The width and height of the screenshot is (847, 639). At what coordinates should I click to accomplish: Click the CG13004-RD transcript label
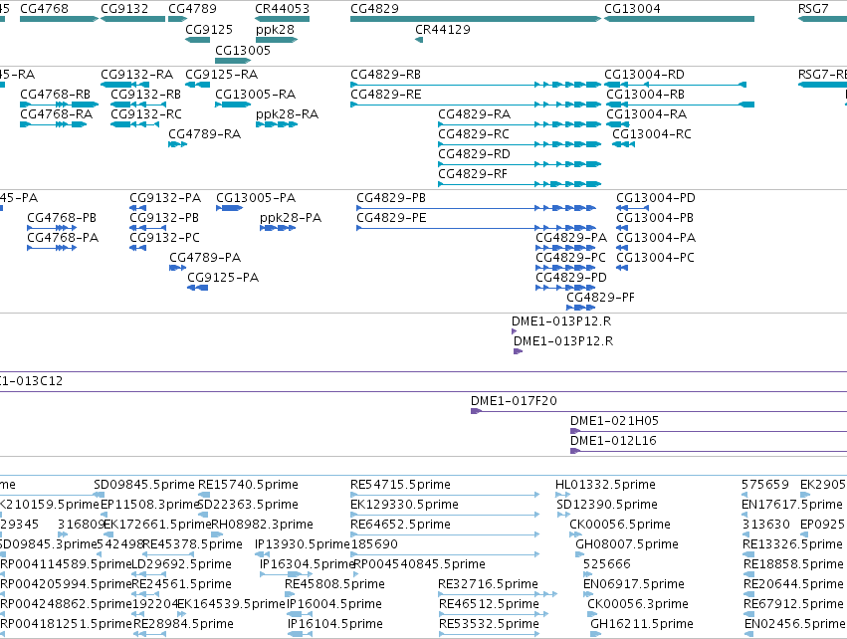point(644,74)
